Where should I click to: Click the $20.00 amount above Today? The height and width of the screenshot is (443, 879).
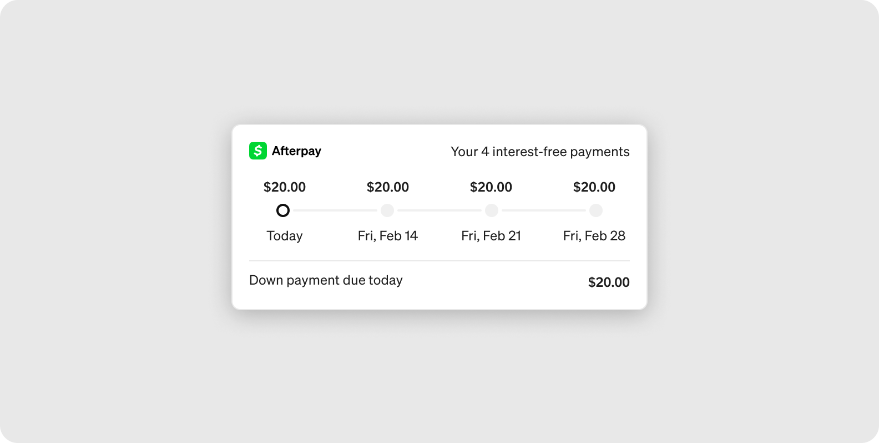[285, 187]
